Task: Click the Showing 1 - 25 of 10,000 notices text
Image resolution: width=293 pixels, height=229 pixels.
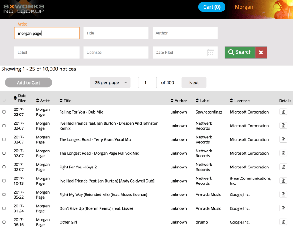Action: pyautogui.click(x=39, y=69)
